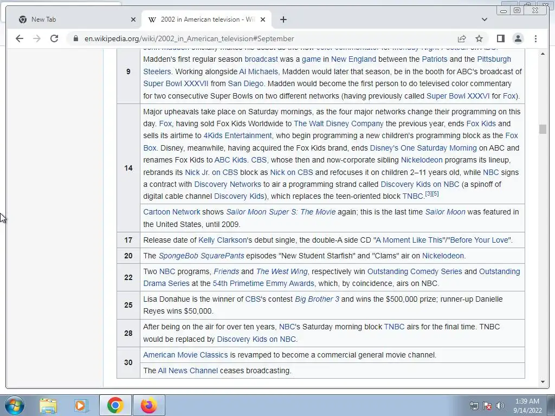The image size is (555, 416).
Task: Open the Nick Jr. on CBS link
Action: point(212,172)
